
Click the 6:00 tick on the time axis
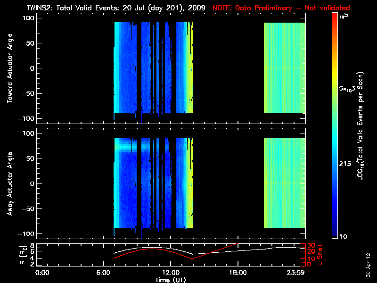tap(106, 273)
